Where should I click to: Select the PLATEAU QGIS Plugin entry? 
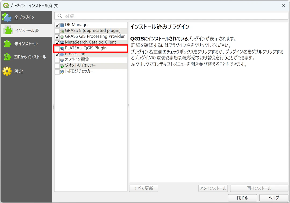pos(91,48)
